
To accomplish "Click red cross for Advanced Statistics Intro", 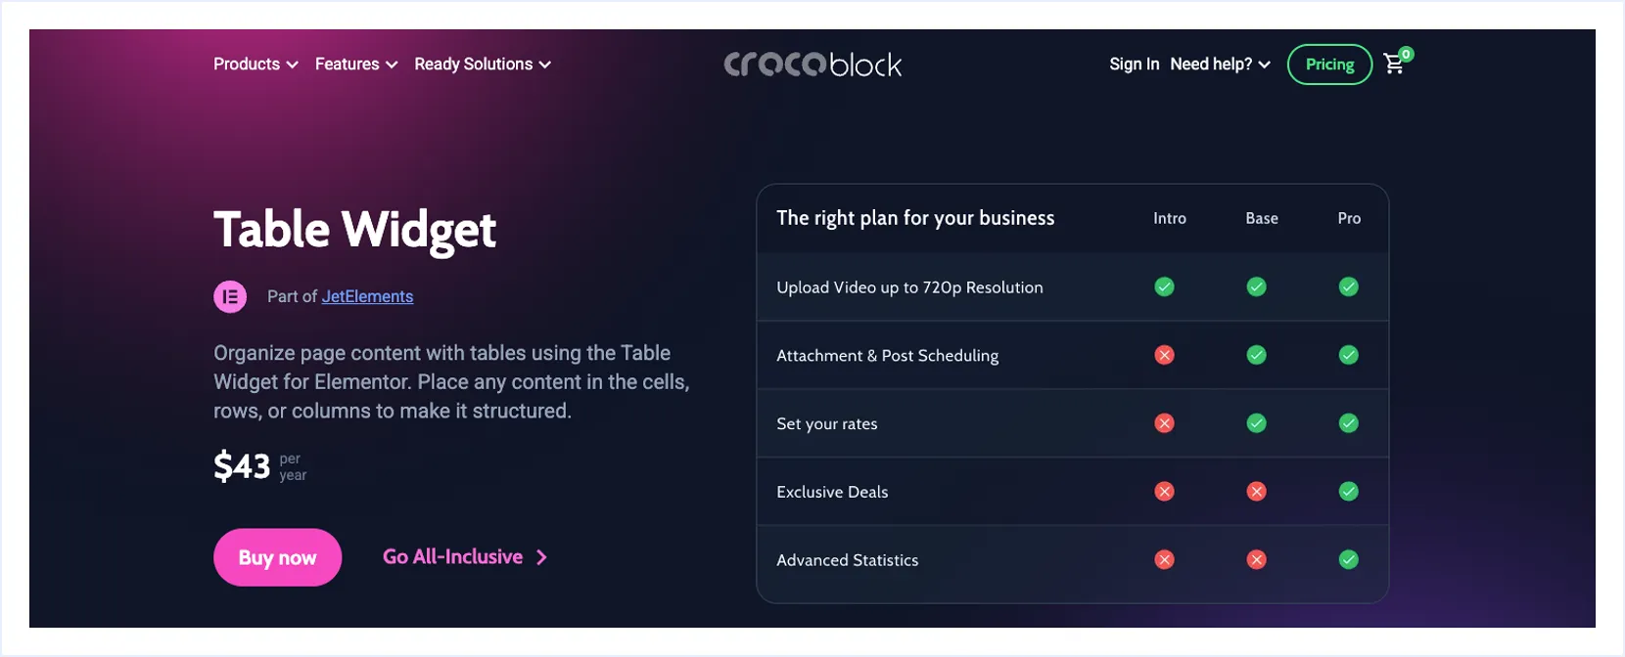I will 1164,559.
